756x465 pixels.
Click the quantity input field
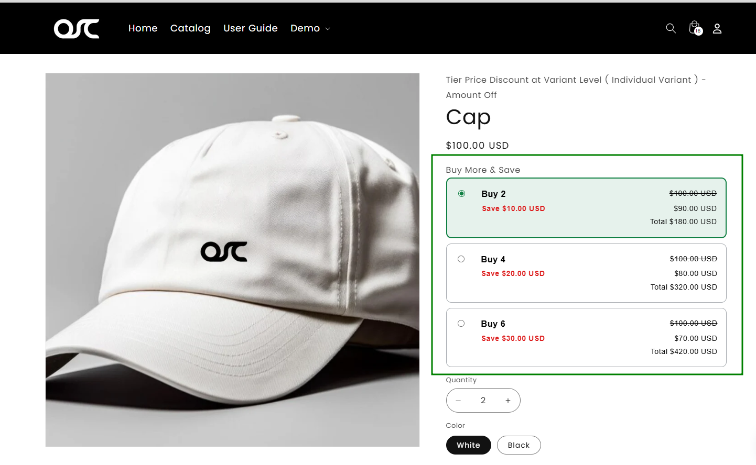pos(483,401)
